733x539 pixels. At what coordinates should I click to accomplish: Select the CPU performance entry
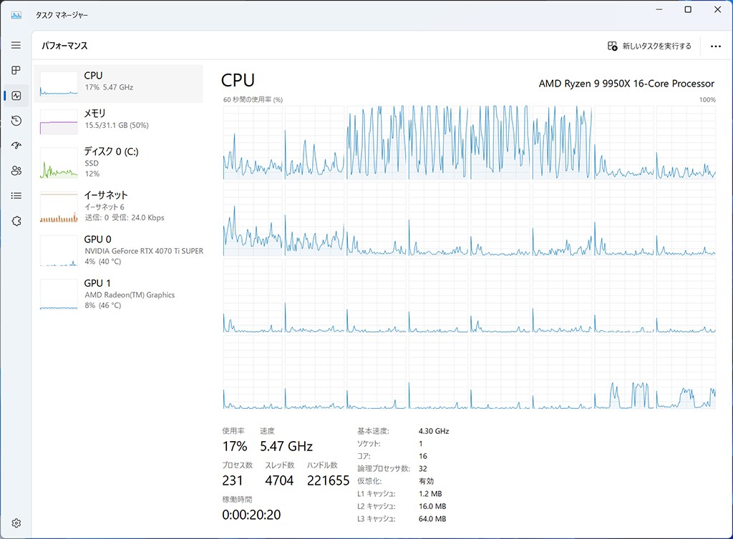[119, 83]
